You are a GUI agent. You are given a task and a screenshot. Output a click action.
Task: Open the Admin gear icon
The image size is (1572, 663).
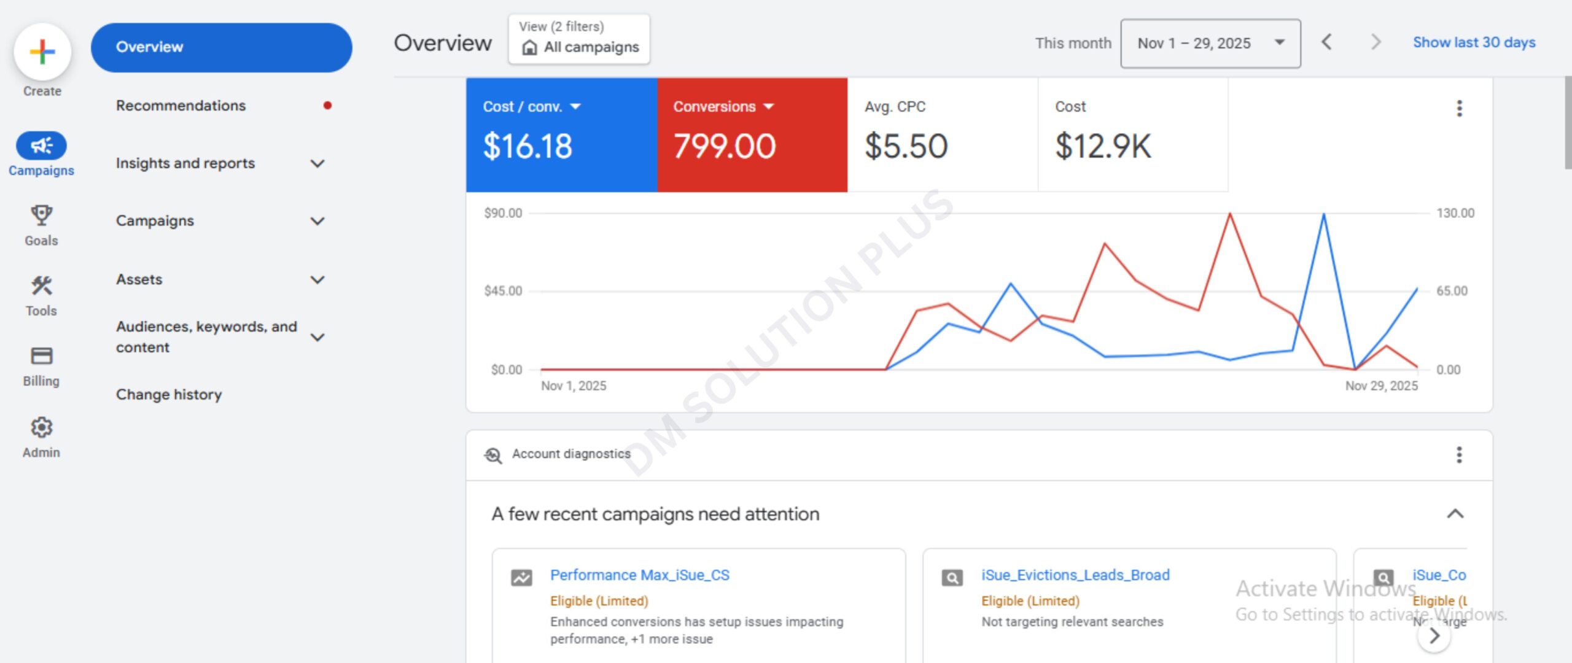[x=41, y=427]
